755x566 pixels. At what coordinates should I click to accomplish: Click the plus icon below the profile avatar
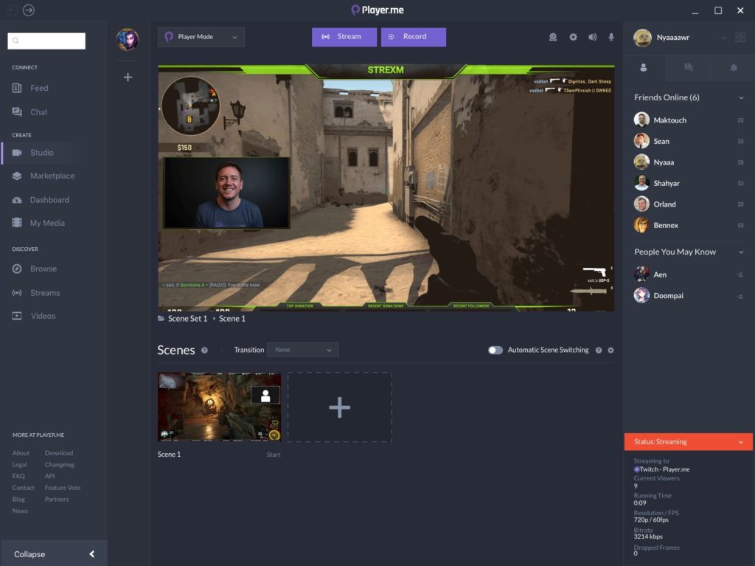tap(128, 77)
